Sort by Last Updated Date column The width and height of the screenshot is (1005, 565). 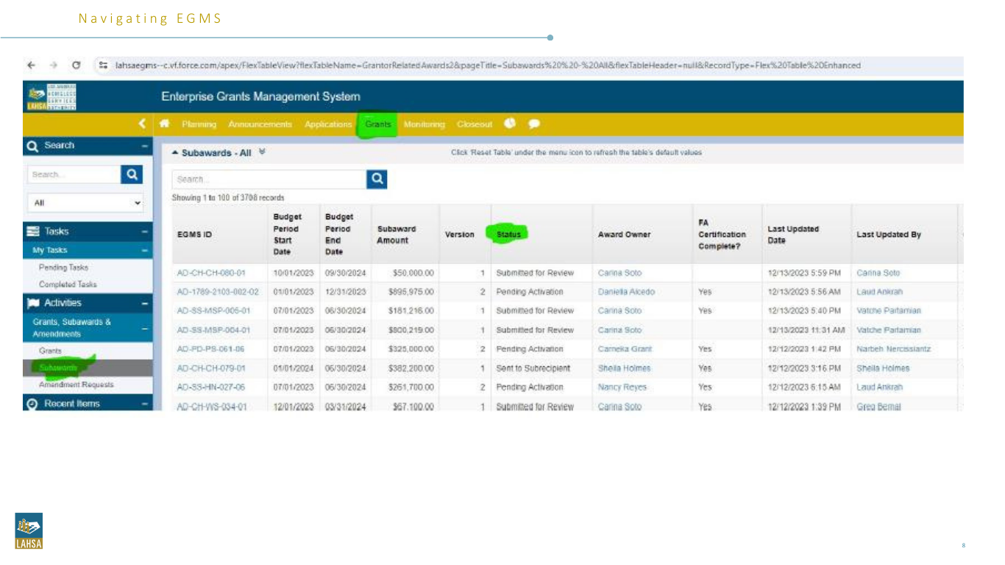[x=792, y=235]
